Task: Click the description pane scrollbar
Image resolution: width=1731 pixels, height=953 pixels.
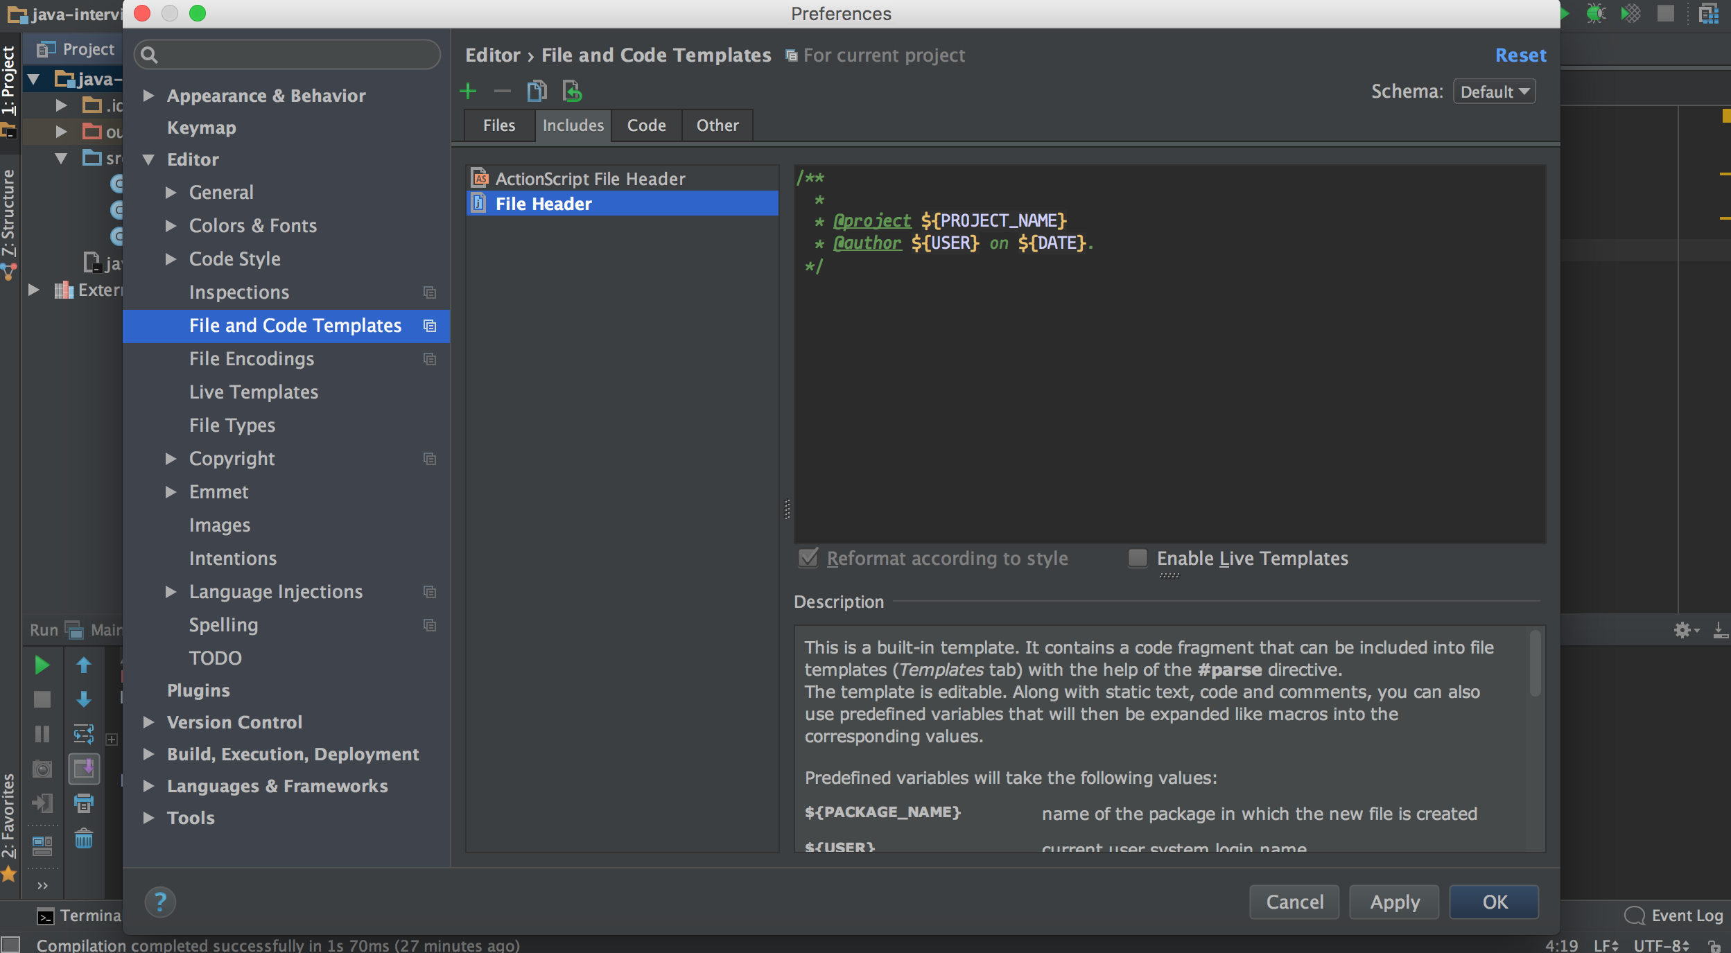Action: 1535,663
